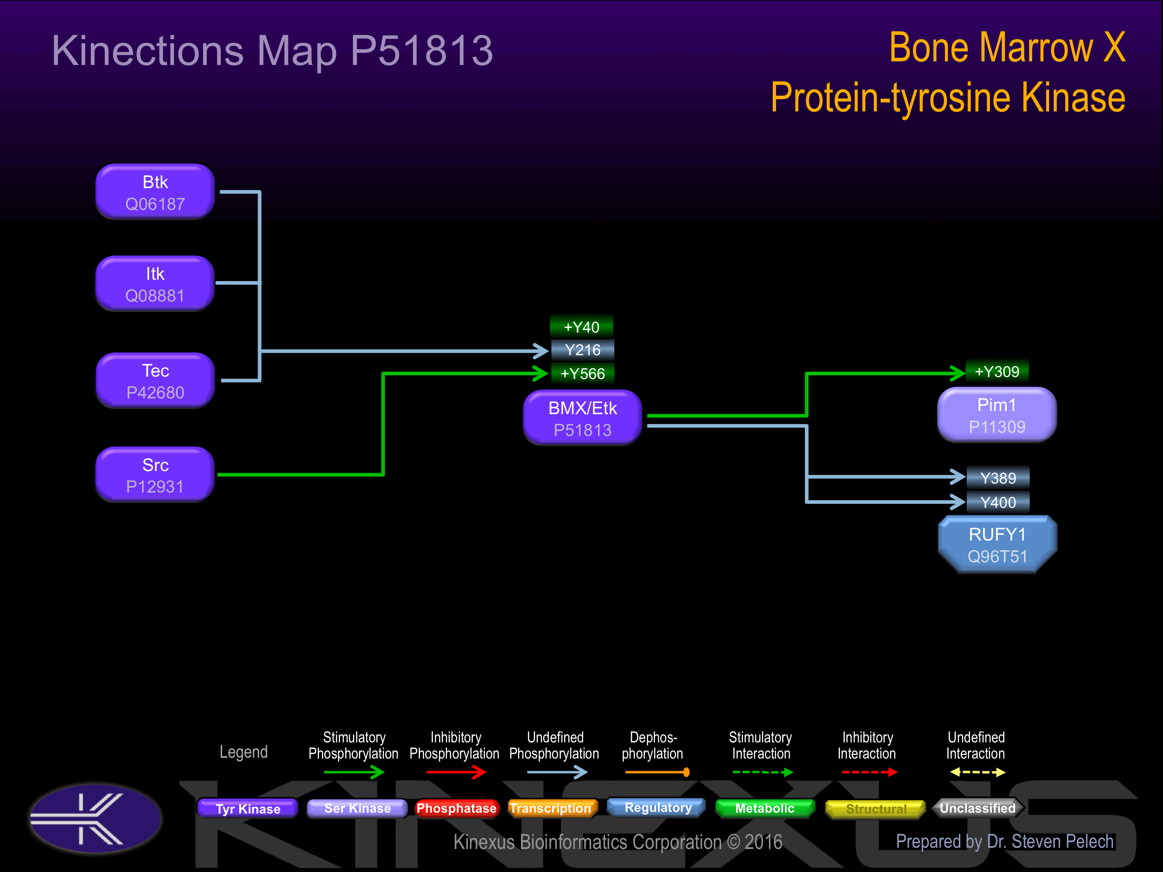1163x872 pixels.
Task: Click the Y400 phosphosite tag
Action: tap(997, 502)
